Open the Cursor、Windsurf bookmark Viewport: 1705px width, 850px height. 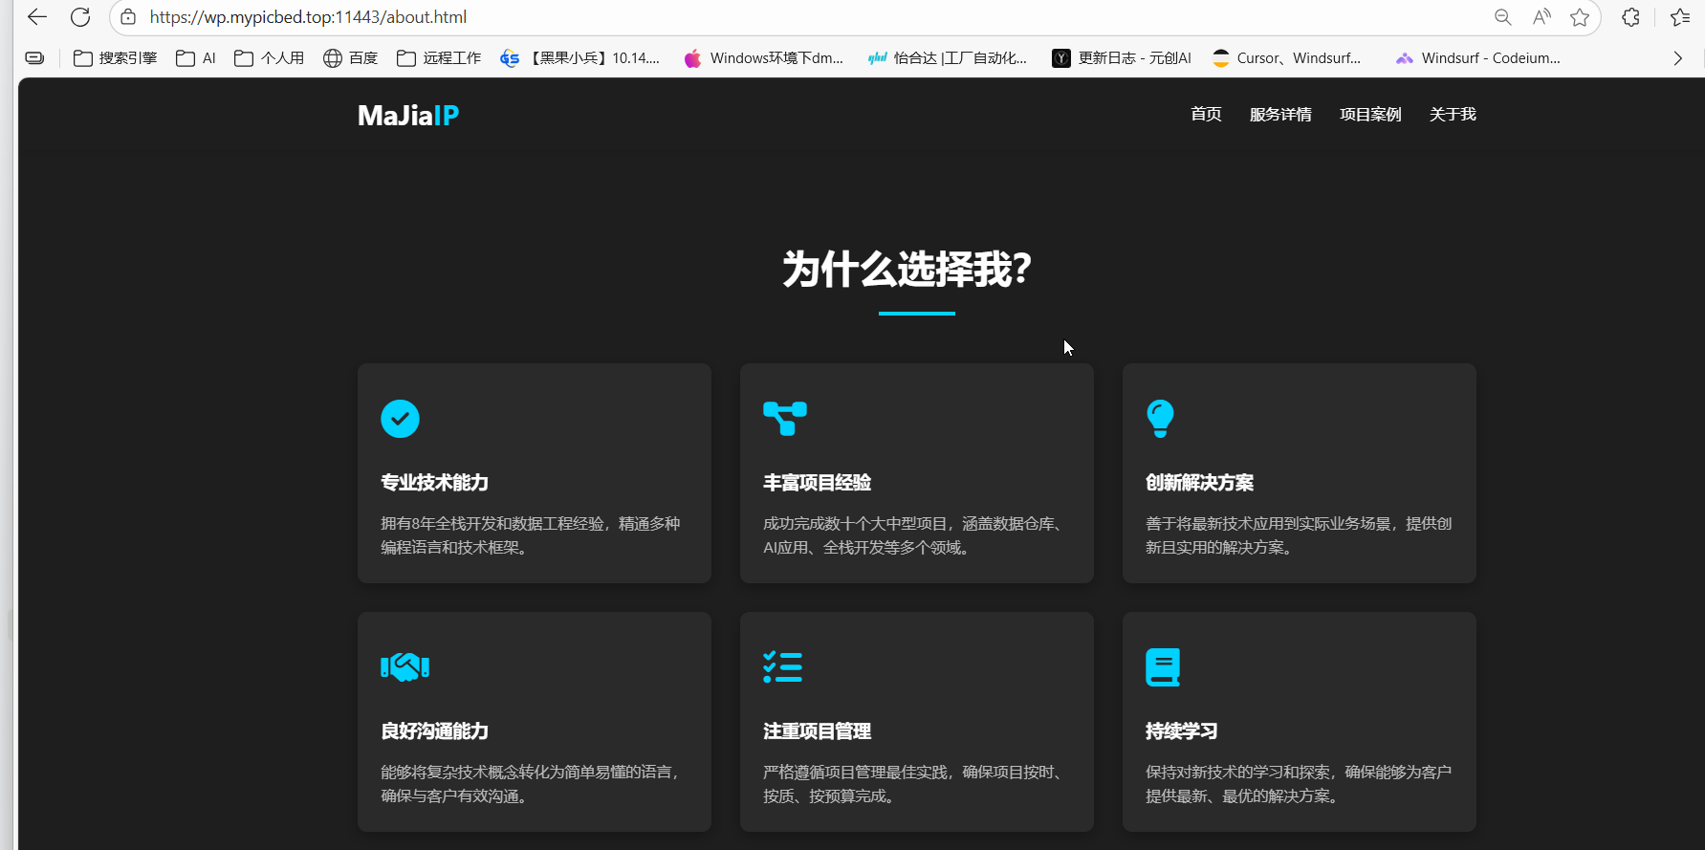point(1286,58)
